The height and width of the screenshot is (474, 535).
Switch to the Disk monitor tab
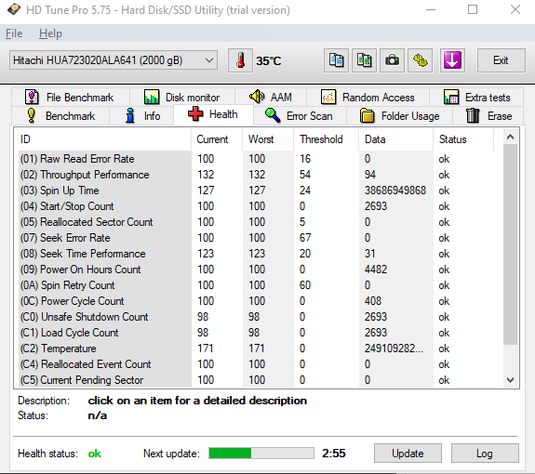(182, 97)
